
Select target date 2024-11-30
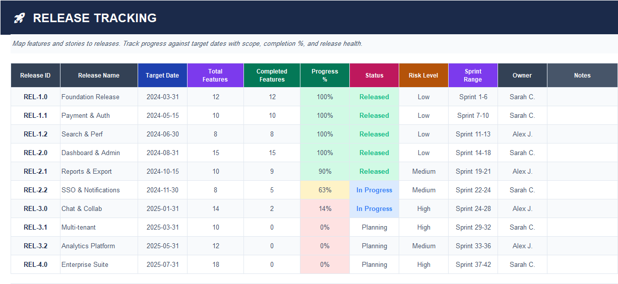pyautogui.click(x=162, y=190)
